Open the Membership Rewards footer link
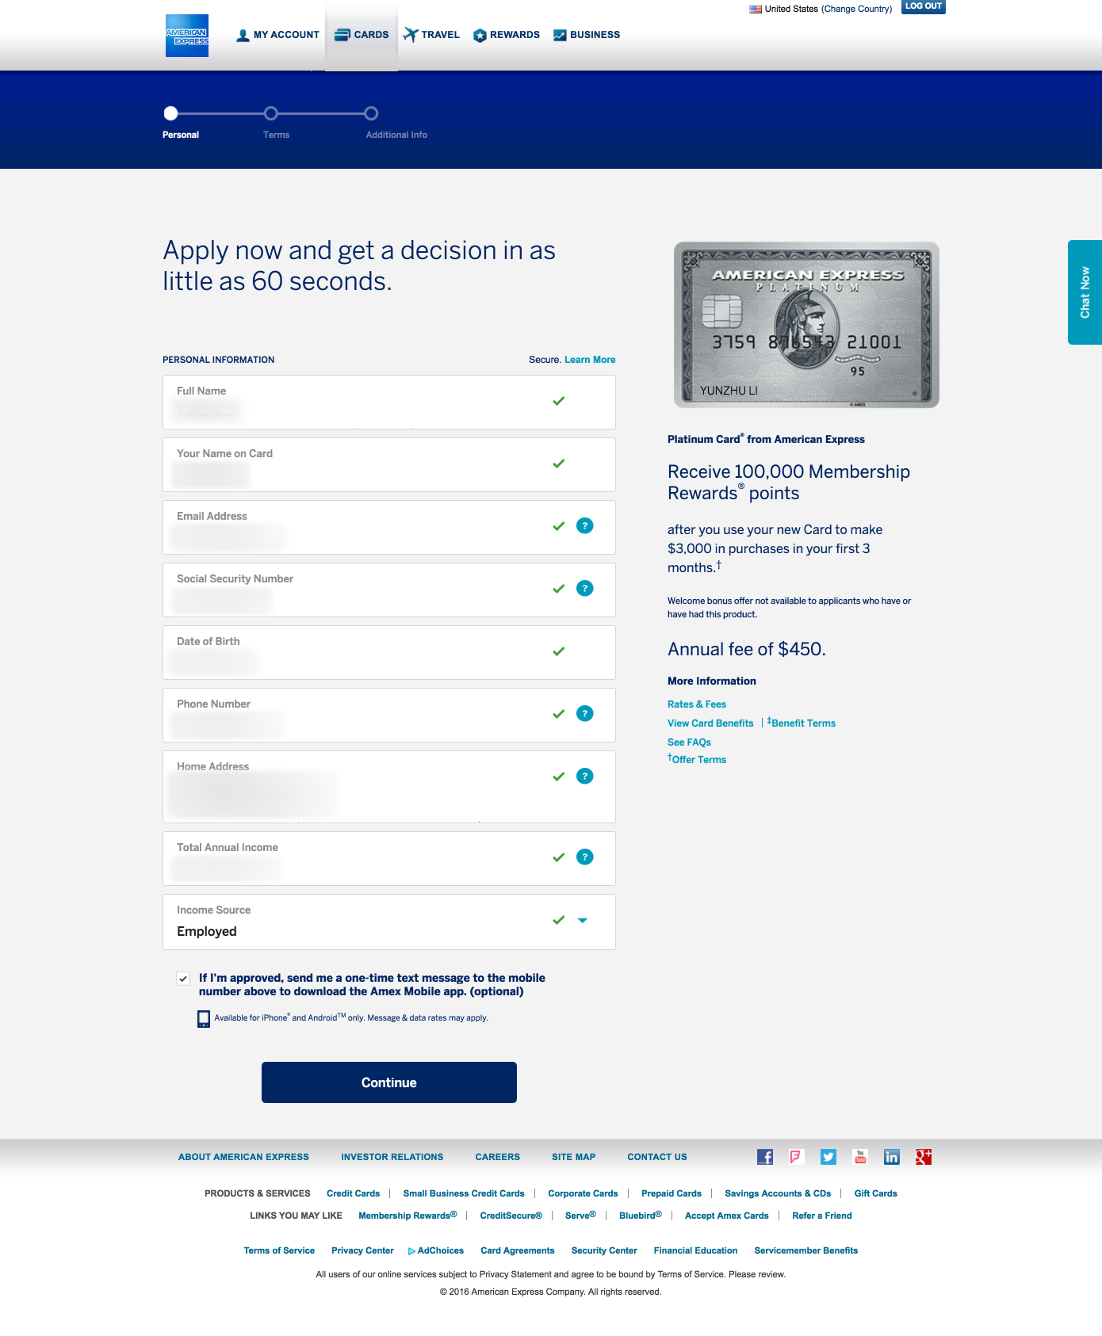The width and height of the screenshot is (1102, 1336). pos(408,1216)
